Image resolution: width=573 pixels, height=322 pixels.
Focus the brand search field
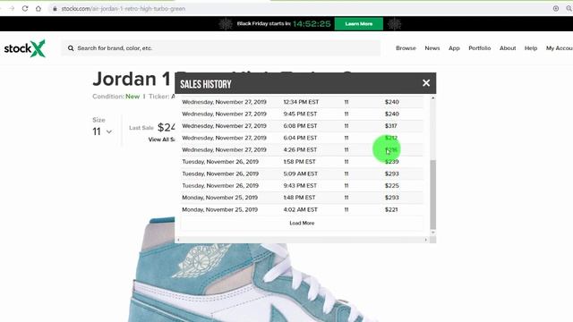[221, 48]
